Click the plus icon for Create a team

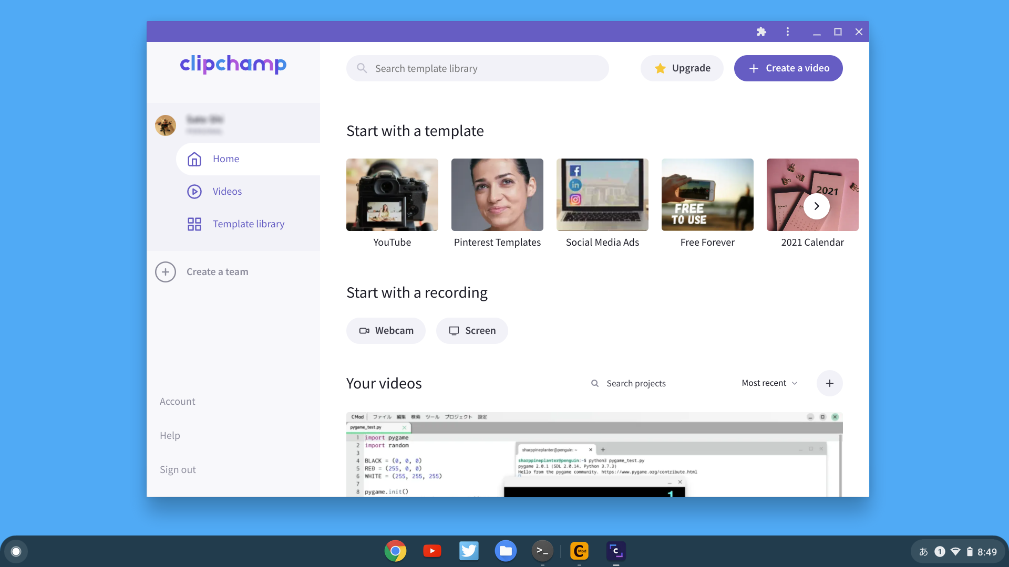(x=165, y=272)
